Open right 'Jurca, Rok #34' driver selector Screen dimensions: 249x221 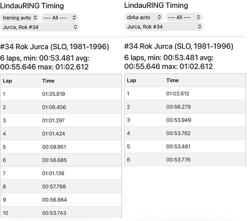[x=164, y=27]
